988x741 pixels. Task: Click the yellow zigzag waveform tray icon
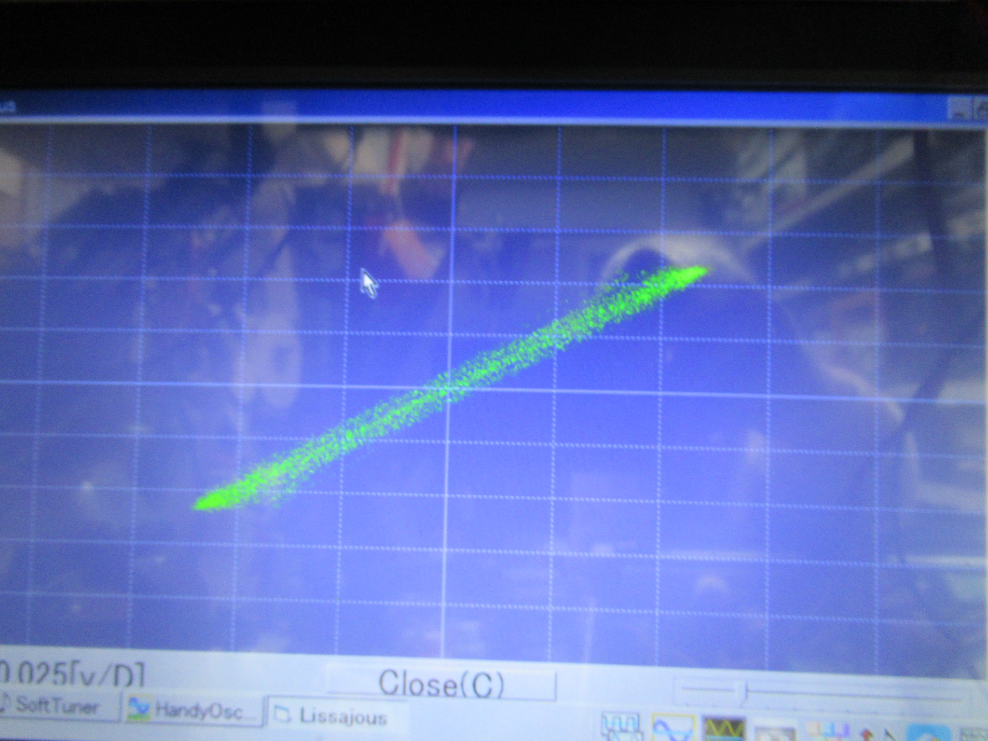point(725,728)
